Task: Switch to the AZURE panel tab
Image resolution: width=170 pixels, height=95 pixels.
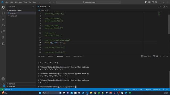Action: [68, 56]
